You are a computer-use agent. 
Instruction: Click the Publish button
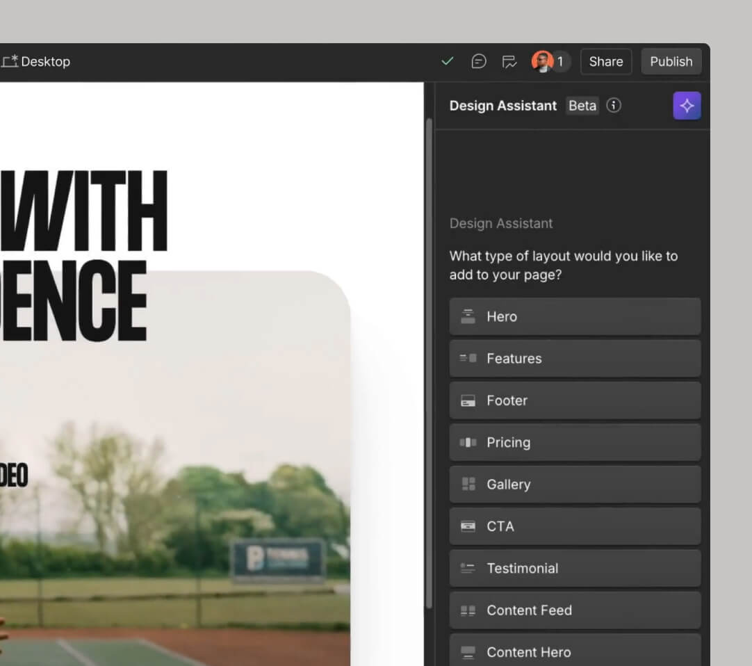(671, 61)
